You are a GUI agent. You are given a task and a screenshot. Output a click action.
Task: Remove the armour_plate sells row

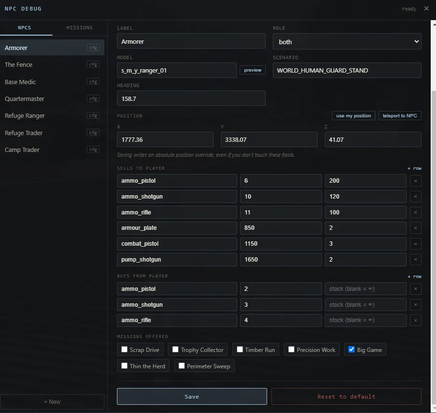[x=415, y=228]
